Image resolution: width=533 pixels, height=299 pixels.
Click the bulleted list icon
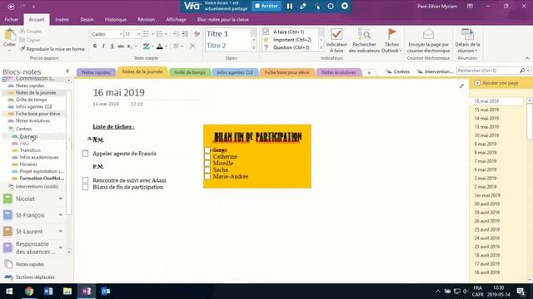click(x=147, y=34)
